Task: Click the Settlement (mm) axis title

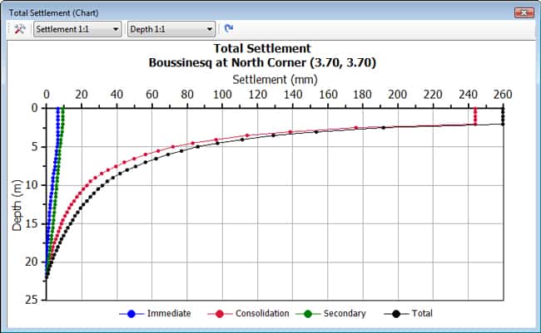Action: tap(275, 80)
